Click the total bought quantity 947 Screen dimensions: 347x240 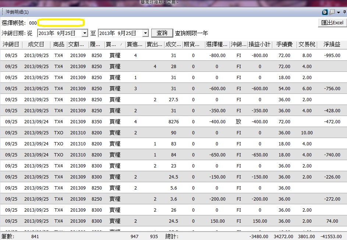tap(134, 236)
